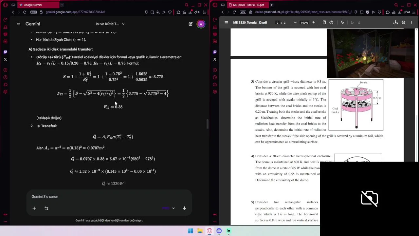Expand the 'Isı ve Kütle T...' conversation dropdown

(x=110, y=24)
